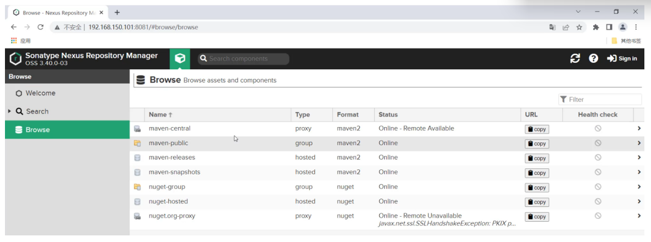The height and width of the screenshot is (242, 651).
Task: Click the nuget-group repository icon
Action: click(x=137, y=187)
